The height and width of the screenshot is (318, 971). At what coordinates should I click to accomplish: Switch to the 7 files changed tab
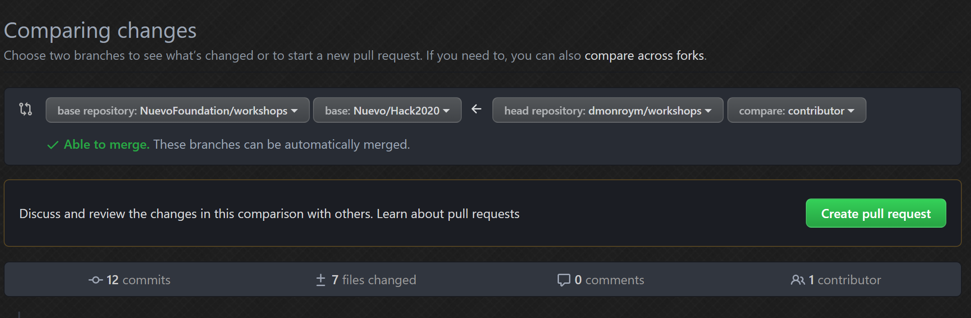pyautogui.click(x=366, y=280)
